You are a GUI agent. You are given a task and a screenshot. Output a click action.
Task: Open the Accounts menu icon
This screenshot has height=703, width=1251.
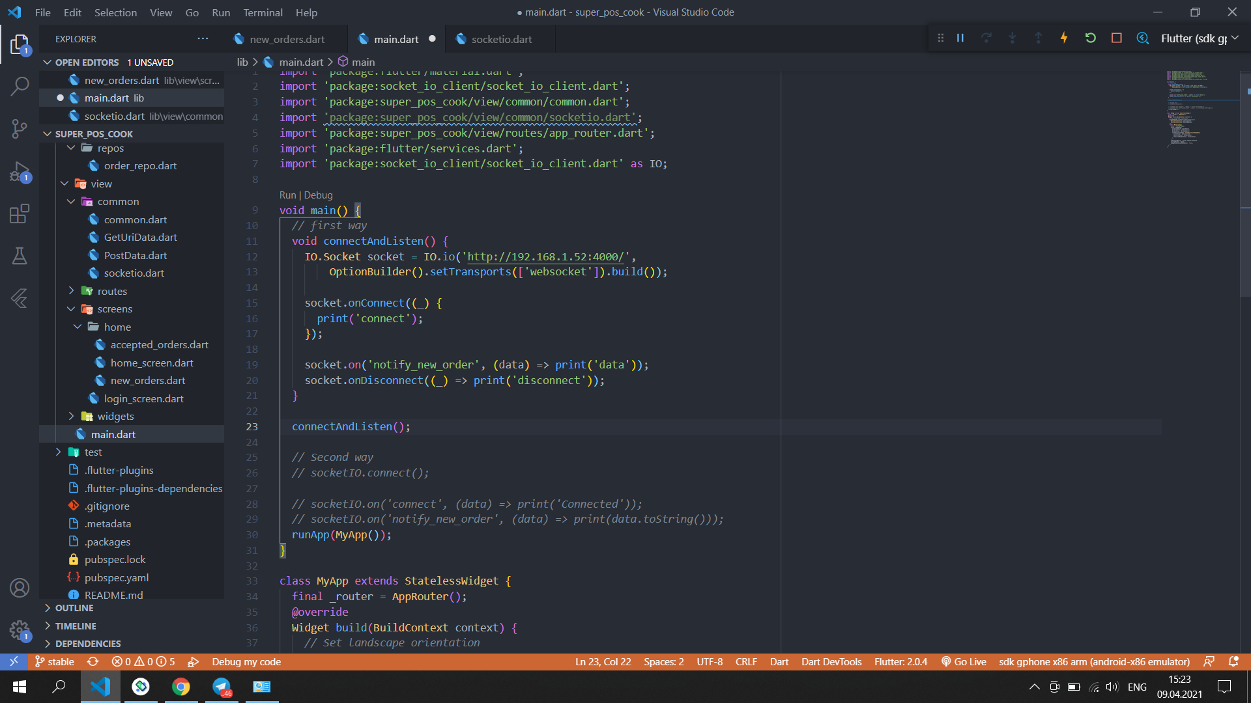pos(20,588)
